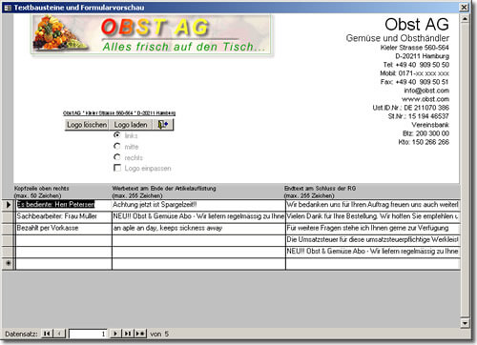Click Logo laden button
The width and height of the screenshot is (477, 345).
[x=131, y=125]
